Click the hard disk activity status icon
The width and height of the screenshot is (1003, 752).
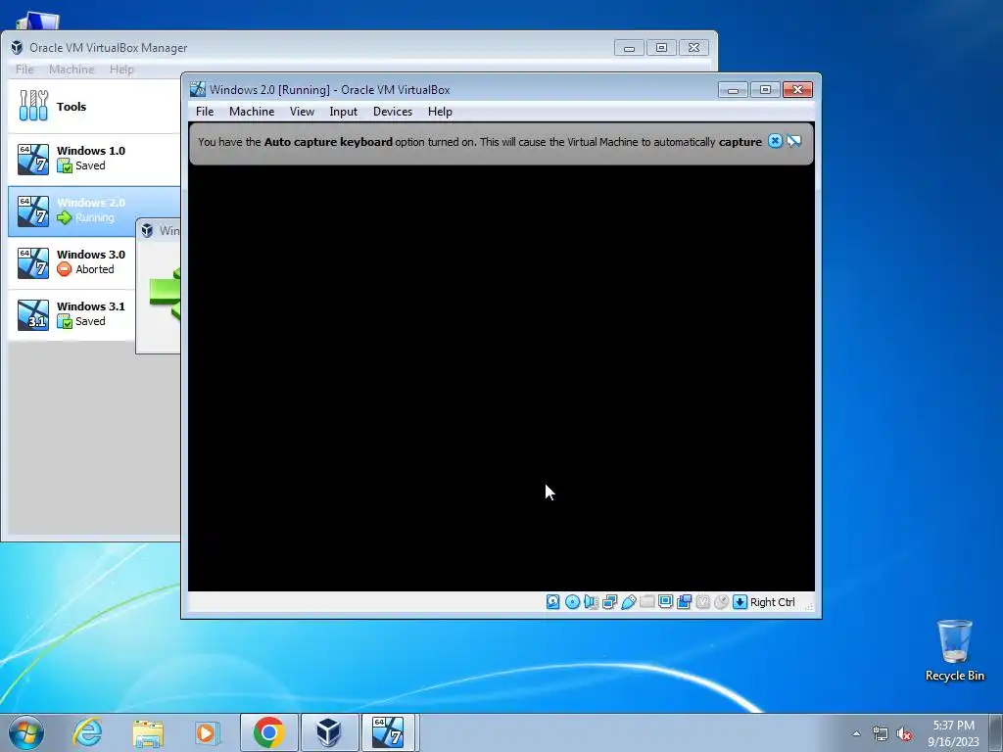[x=552, y=602]
